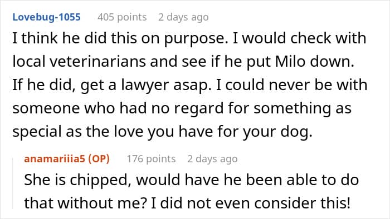Click the name 'Milo' in the comment
The width and height of the screenshot is (390, 219).
[290, 61]
